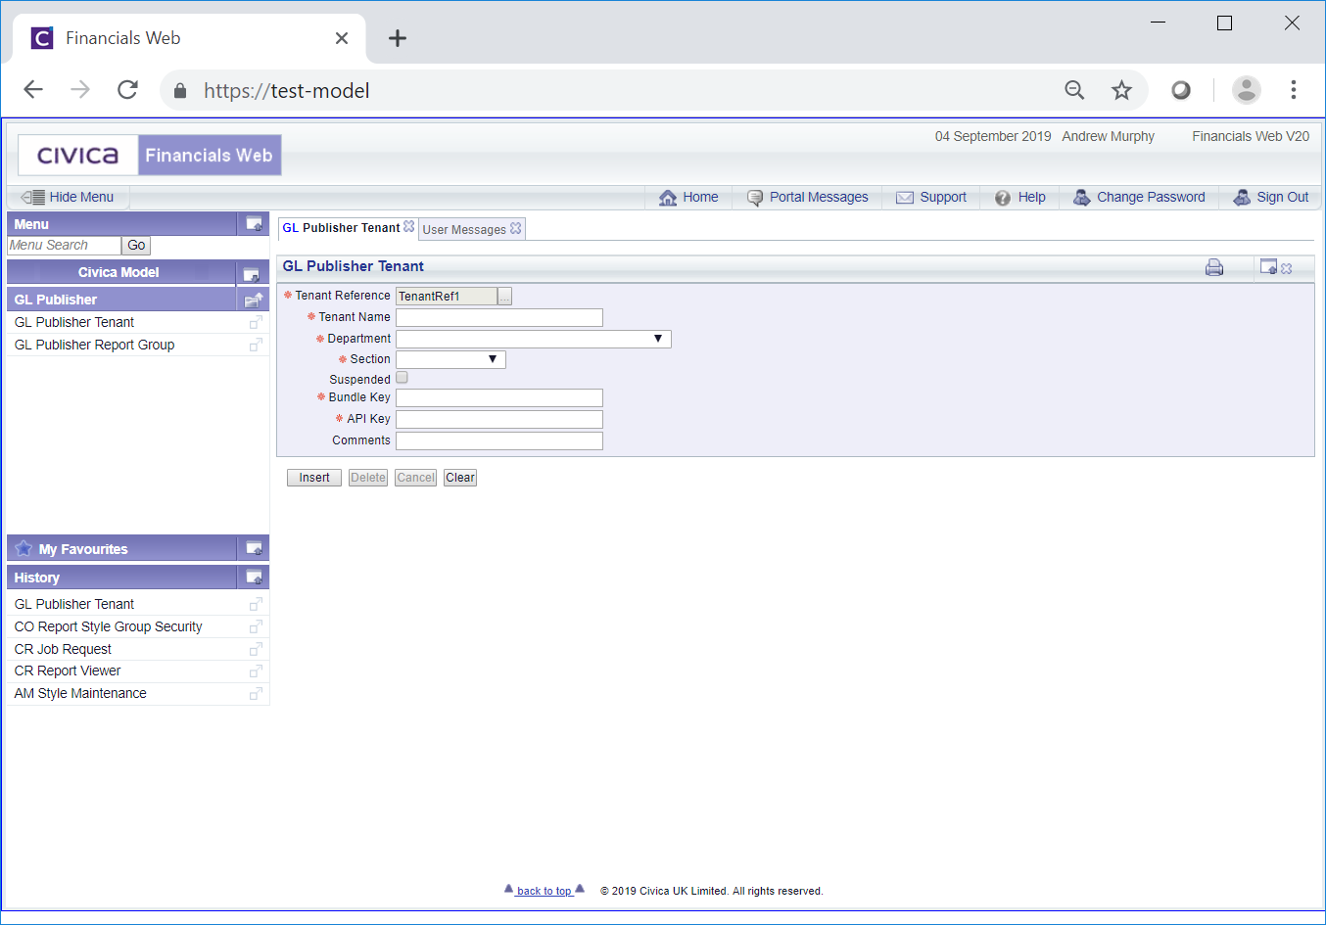The image size is (1326, 925).
Task: Open GL Publisher Report Group new window icon
Action: pos(256,345)
